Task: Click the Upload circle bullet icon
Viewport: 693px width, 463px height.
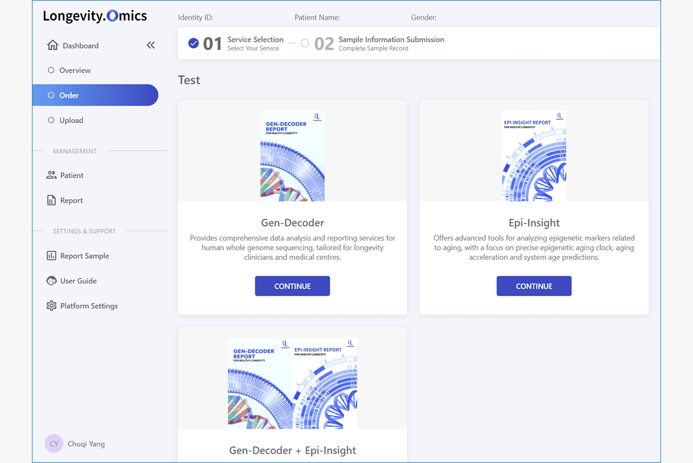Action: click(51, 120)
